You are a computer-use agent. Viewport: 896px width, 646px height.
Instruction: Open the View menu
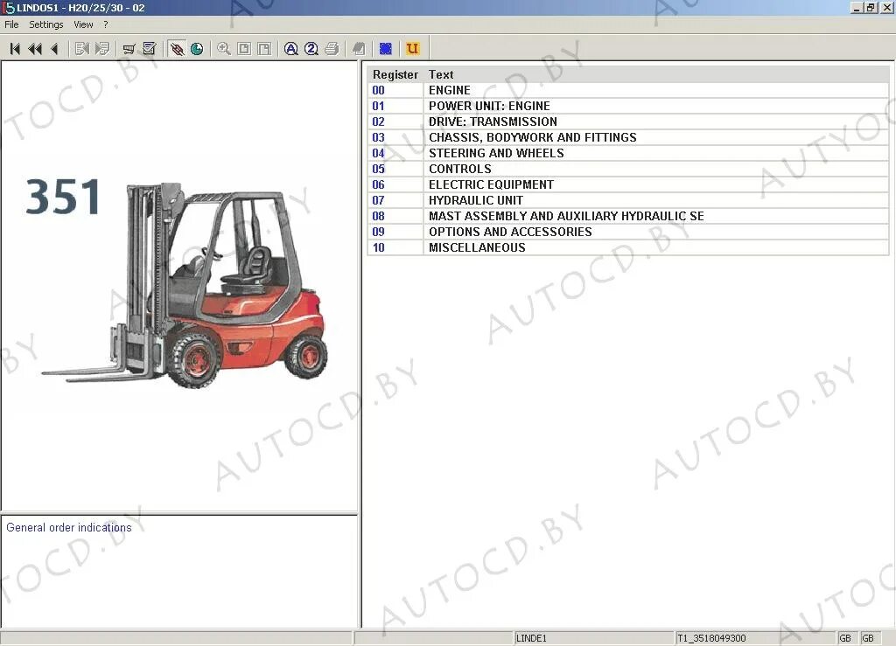tap(83, 24)
